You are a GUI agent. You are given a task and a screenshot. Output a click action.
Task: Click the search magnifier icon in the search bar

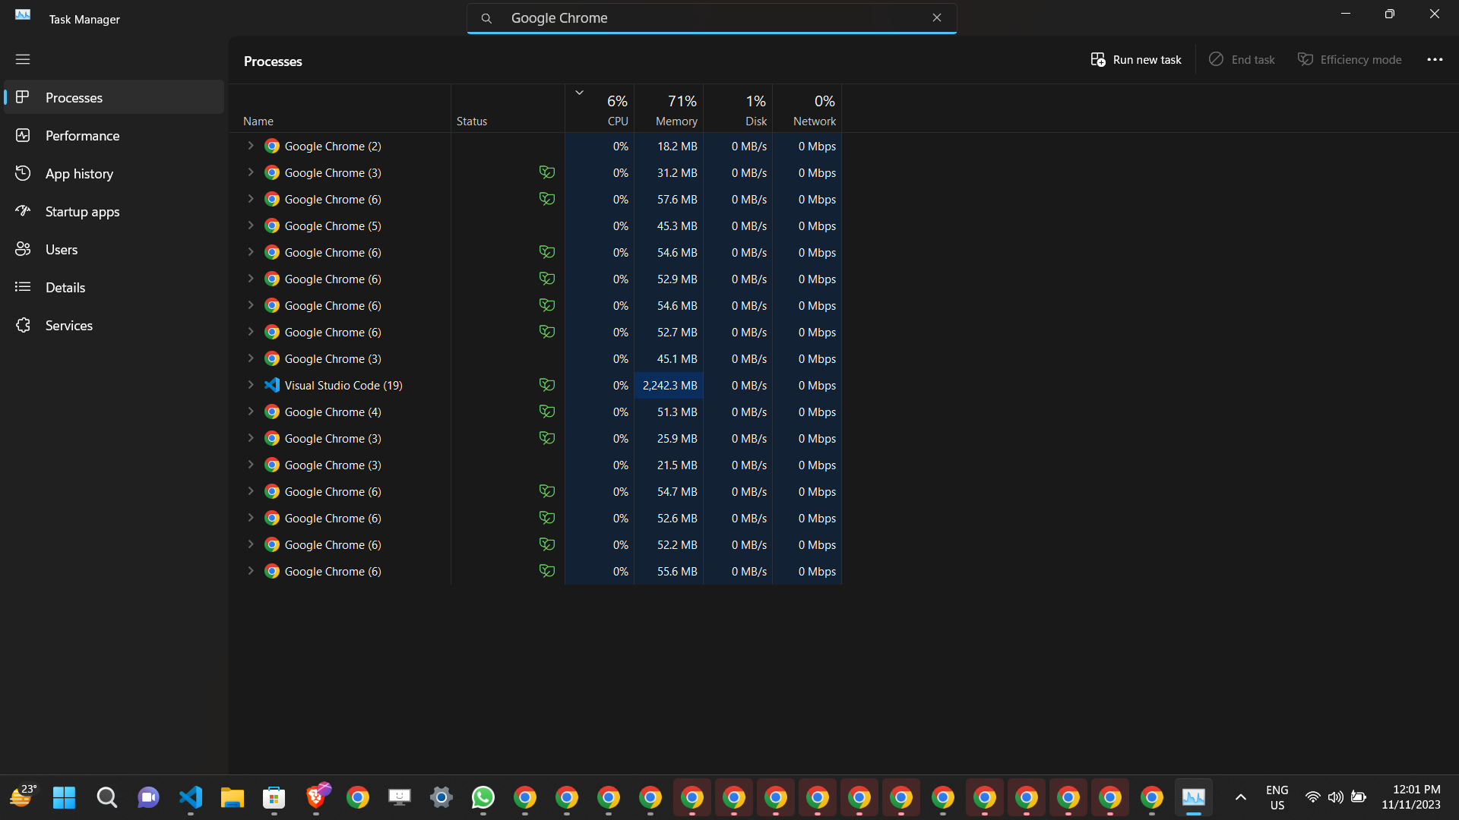[486, 17]
